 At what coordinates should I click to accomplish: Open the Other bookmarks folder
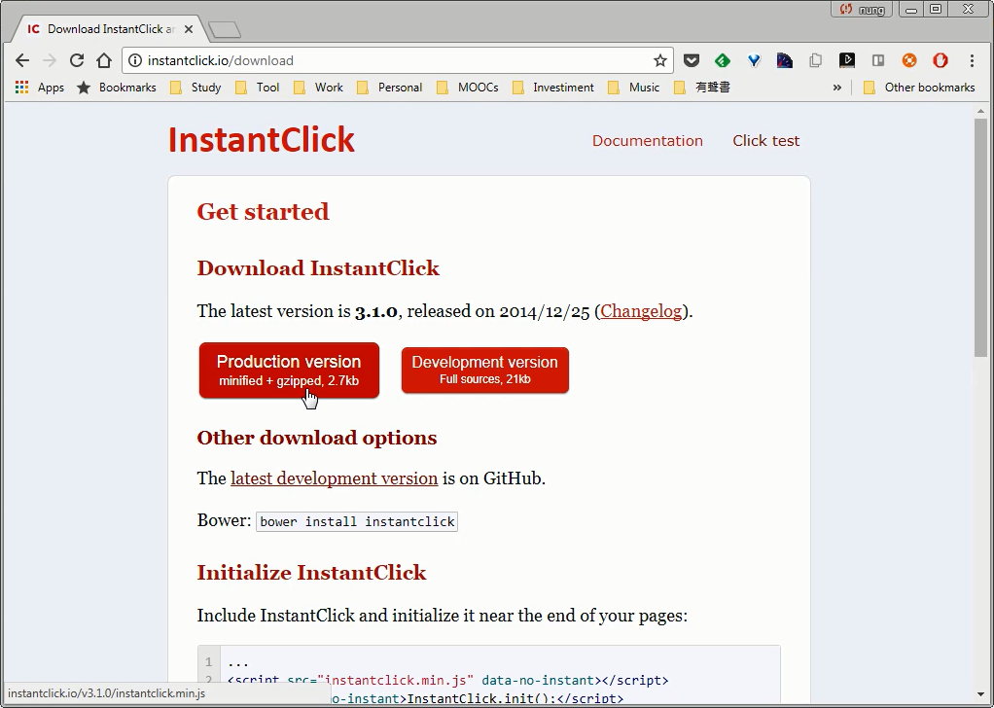click(x=920, y=88)
